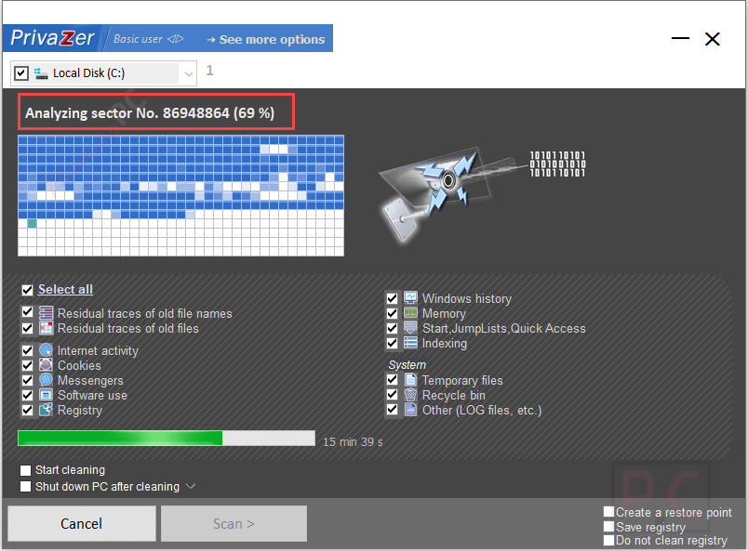748x551 pixels.
Task: Click the green scan progress bar
Action: (166, 438)
